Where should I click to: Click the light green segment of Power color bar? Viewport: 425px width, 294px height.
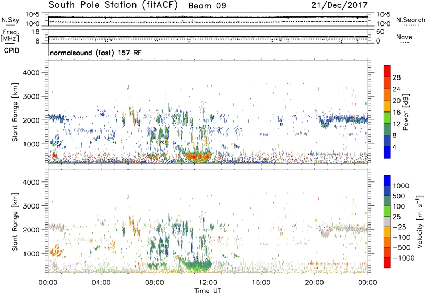[x=387, y=118]
